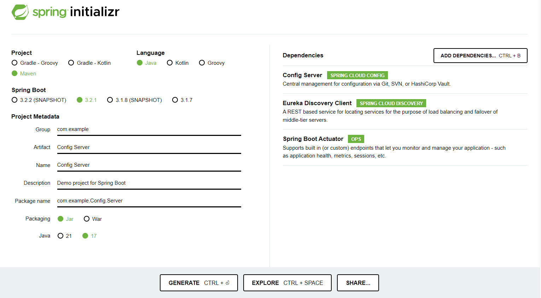This screenshot has width=541, height=298.
Task: Set packaging to War
Action: pyautogui.click(x=87, y=219)
